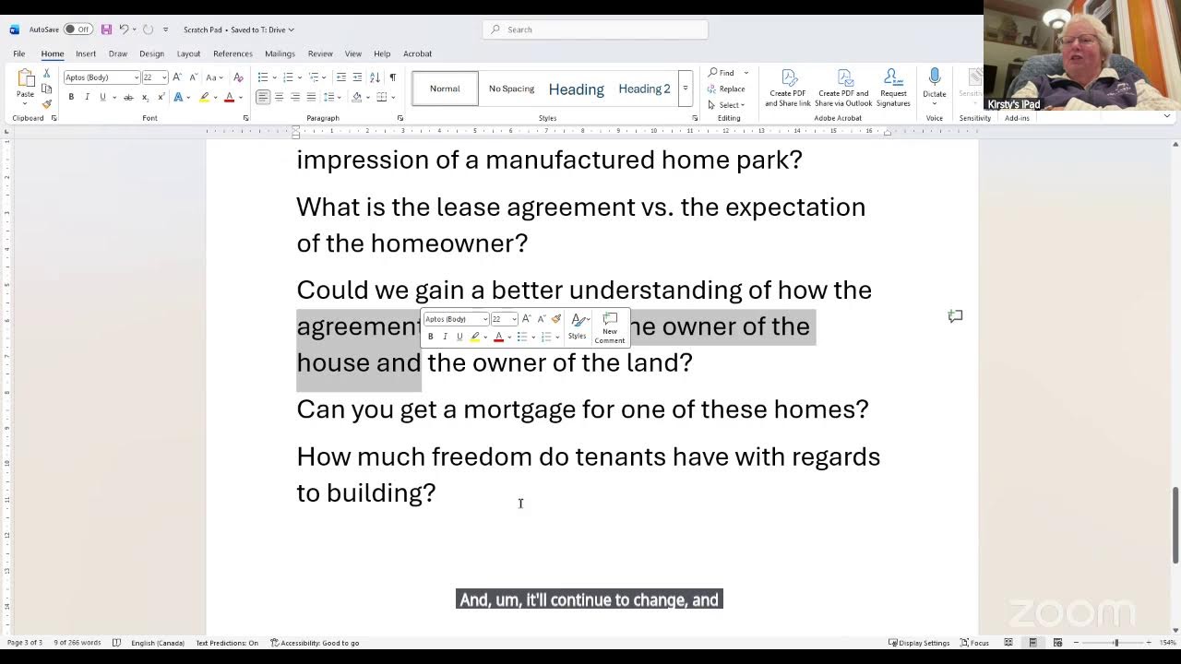Expand the Paste options arrow
The width and height of the screenshot is (1181, 664).
[x=25, y=103]
